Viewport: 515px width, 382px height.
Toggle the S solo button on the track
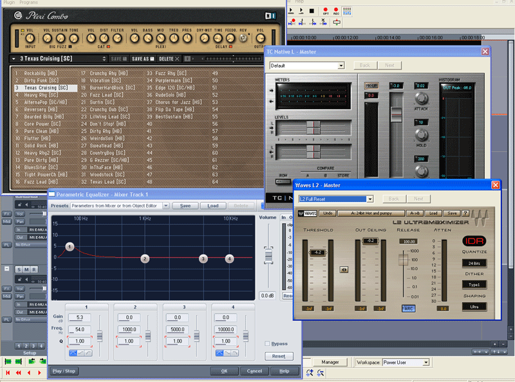pos(19,269)
